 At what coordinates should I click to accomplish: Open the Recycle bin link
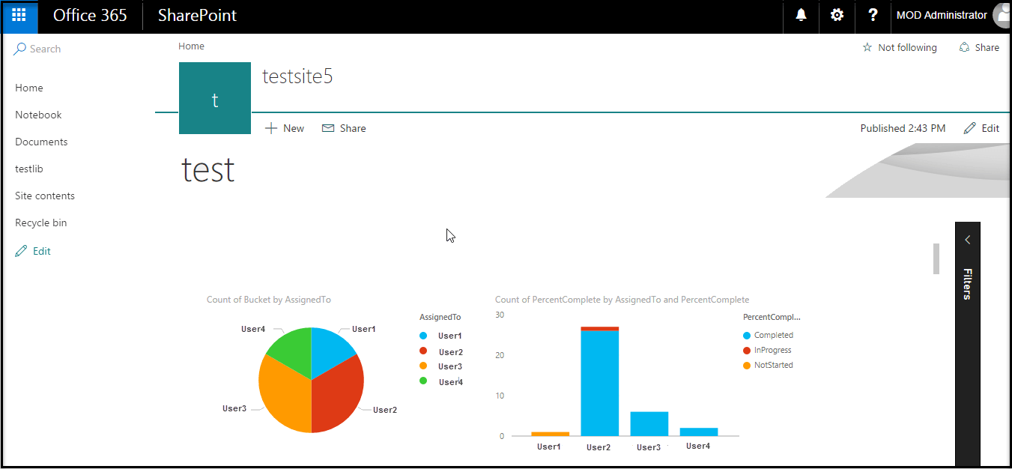tap(41, 223)
